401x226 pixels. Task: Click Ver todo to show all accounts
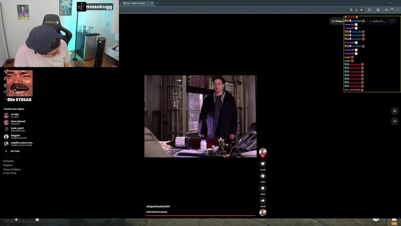(x=15, y=151)
